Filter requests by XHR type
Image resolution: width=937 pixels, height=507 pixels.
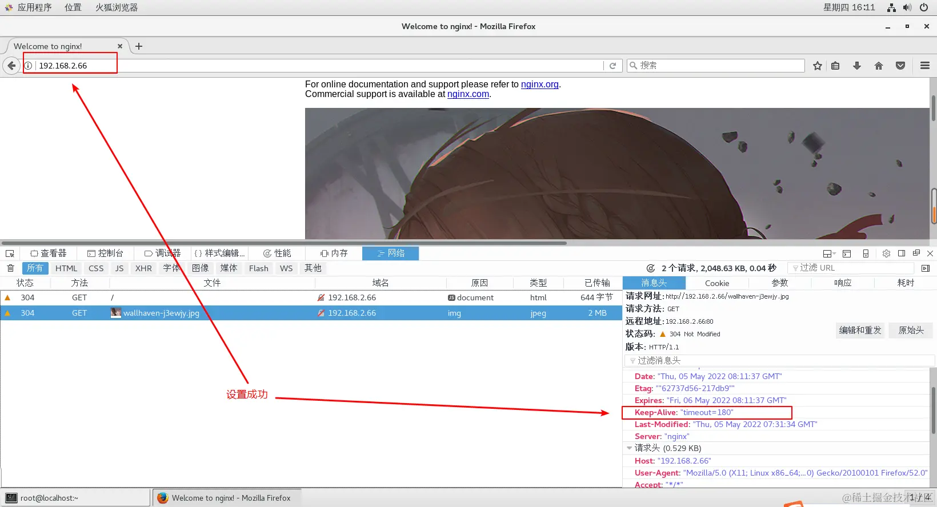pyautogui.click(x=143, y=268)
